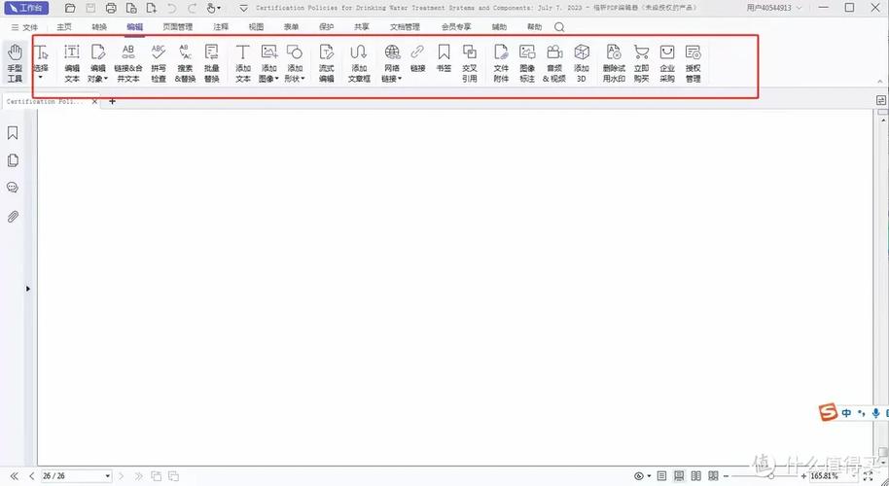Image resolution: width=889 pixels, height=486 pixels.
Task: Start Reflow Edit (流式编辑) mode
Action: click(x=327, y=63)
